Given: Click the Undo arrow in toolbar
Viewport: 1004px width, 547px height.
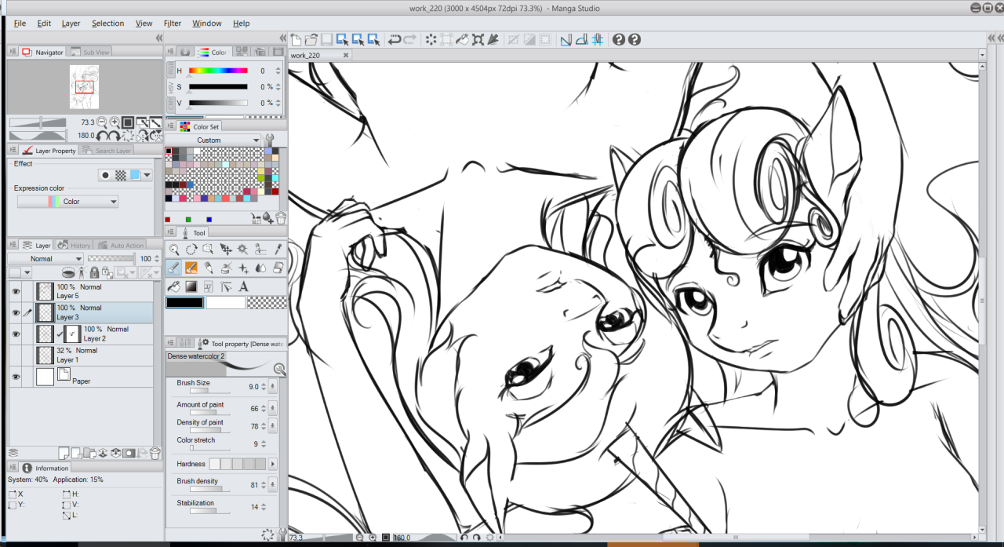Looking at the screenshot, I should [395, 39].
